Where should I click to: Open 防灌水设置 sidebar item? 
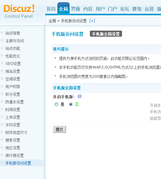(14, 102)
